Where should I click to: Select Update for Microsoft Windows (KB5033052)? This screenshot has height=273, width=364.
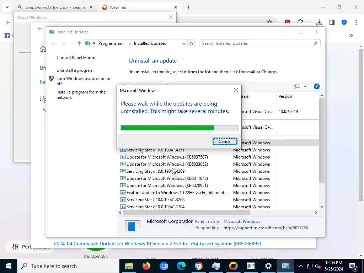(x=219, y=164)
